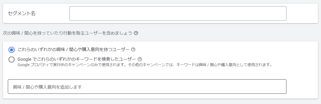321x104 pixels.
Task: Open the question mark after 購入意向を持つユーザー
Action: 133,49
